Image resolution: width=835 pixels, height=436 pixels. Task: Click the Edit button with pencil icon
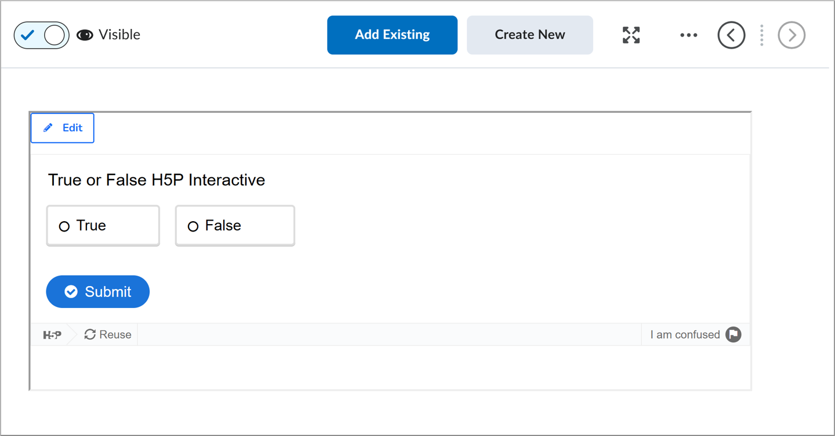(x=63, y=128)
